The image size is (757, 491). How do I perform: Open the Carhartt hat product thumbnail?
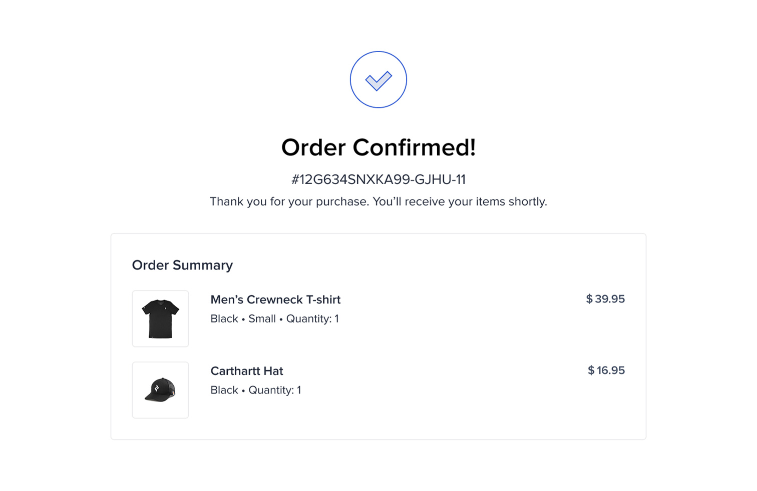tap(160, 390)
